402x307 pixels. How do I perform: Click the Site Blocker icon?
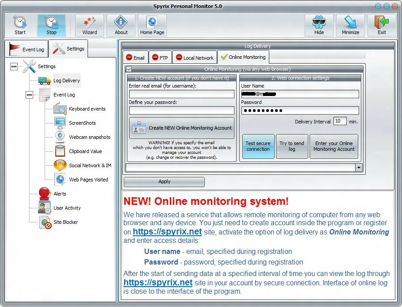pos(45,222)
